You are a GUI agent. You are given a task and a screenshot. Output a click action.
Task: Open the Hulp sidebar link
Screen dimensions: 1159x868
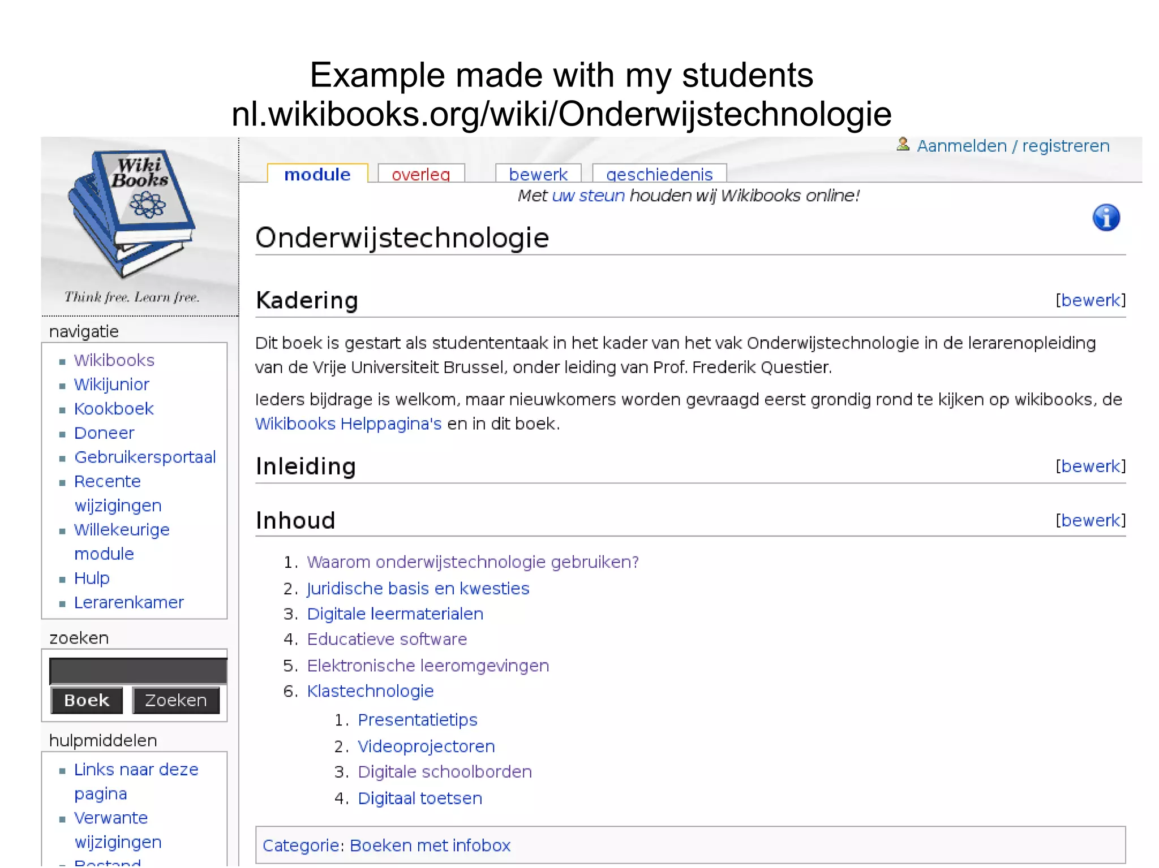point(92,578)
